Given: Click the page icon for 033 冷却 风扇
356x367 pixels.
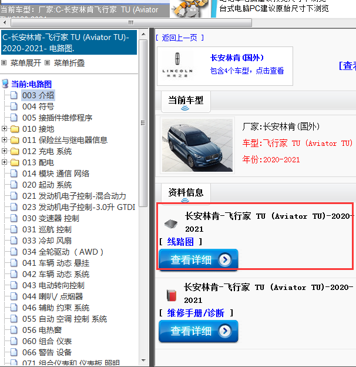Looking at the screenshot, I should (x=14, y=241).
